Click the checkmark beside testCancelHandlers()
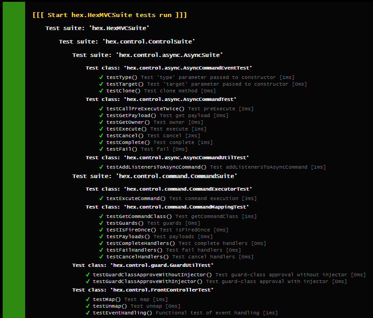The height and width of the screenshot is (318, 373). [x=101, y=257]
